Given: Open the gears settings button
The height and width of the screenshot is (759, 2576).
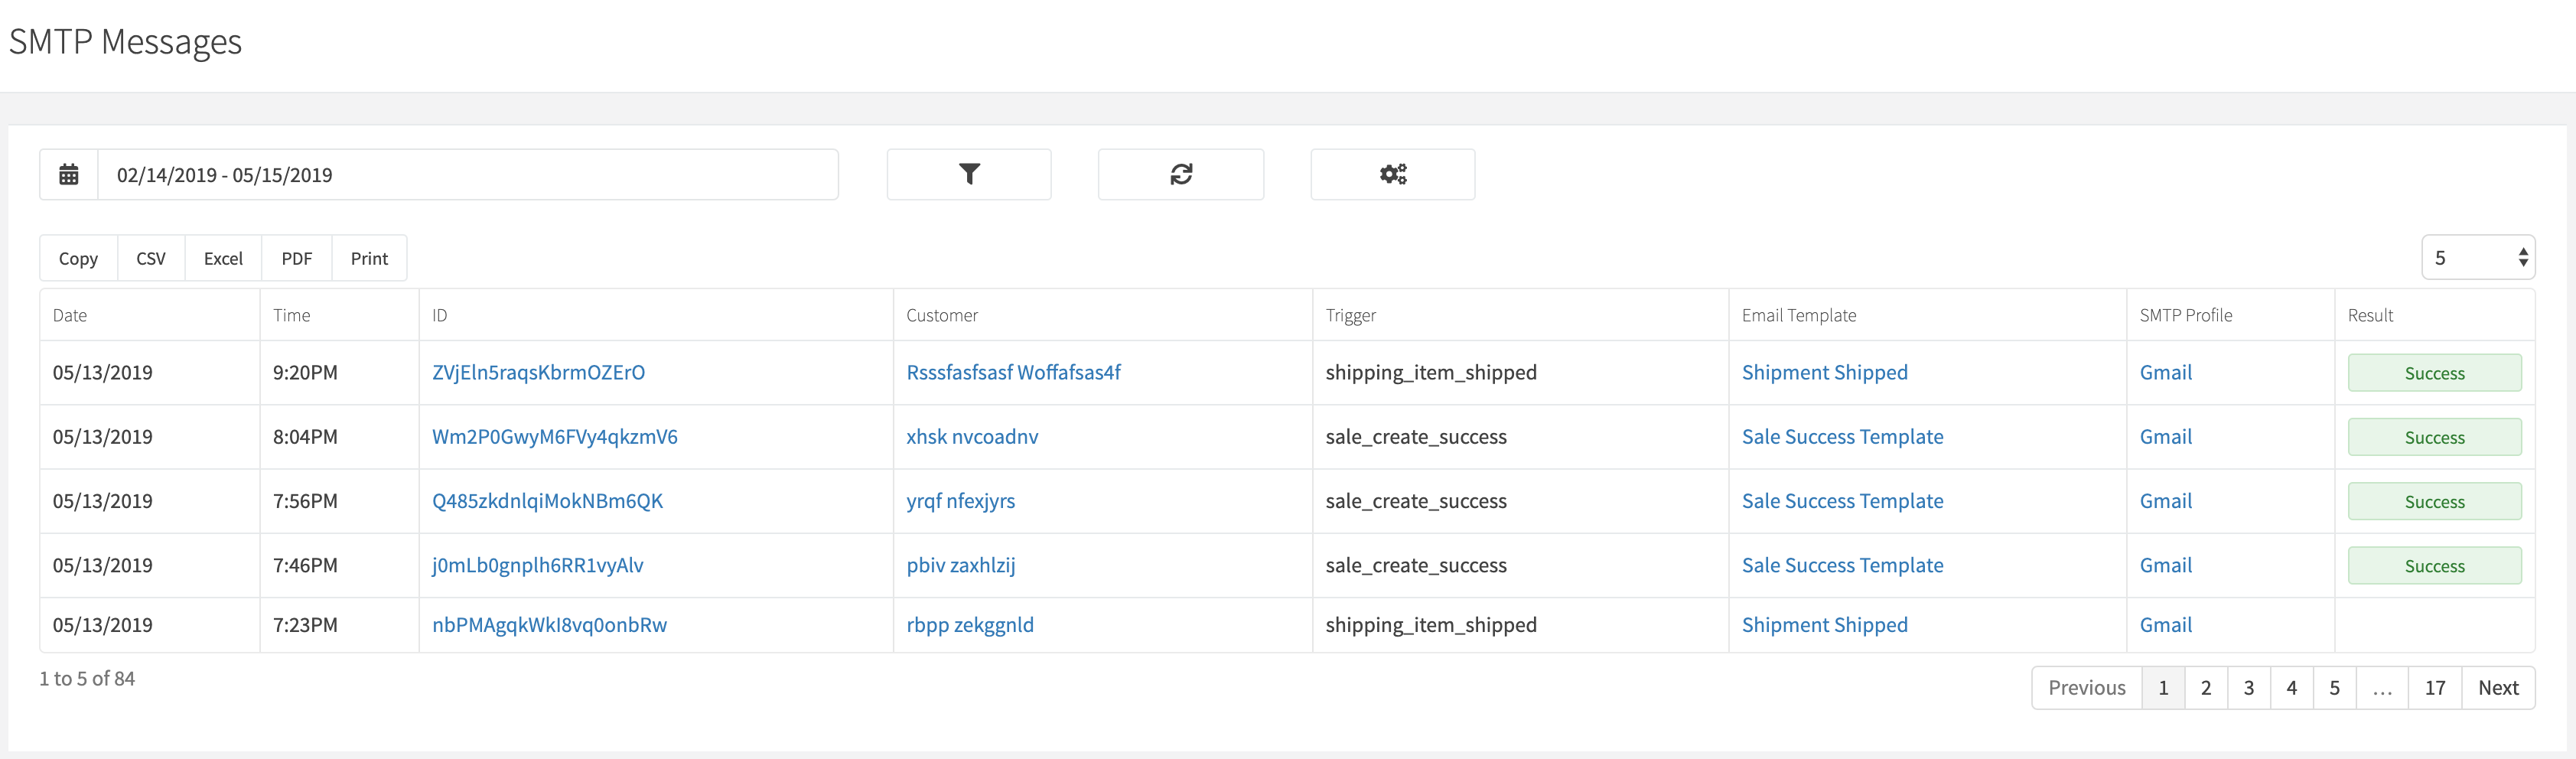Looking at the screenshot, I should click(x=1392, y=175).
